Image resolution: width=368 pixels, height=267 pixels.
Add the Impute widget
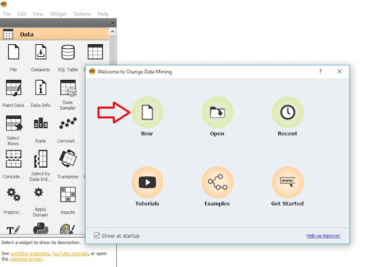pyautogui.click(x=68, y=200)
